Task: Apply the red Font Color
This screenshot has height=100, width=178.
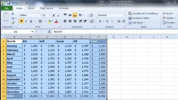Action: (x=56, y=21)
